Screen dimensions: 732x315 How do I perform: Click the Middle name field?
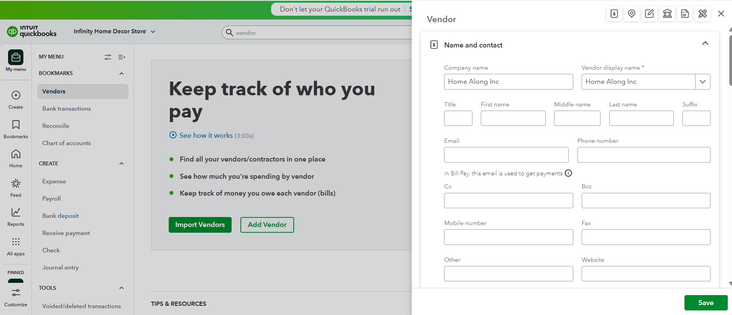coord(577,118)
